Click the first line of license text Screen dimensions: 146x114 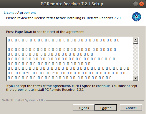pyautogui.click(x=64, y=40)
